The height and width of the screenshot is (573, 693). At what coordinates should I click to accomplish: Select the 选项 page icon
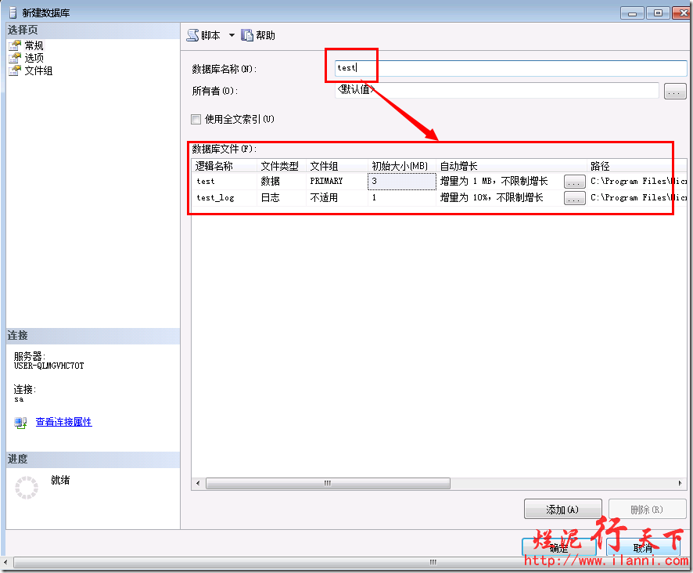[14, 58]
